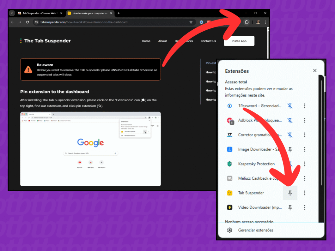This screenshot has height=251, width=335.
Task: Click the address bar URL
Action: (84, 22)
